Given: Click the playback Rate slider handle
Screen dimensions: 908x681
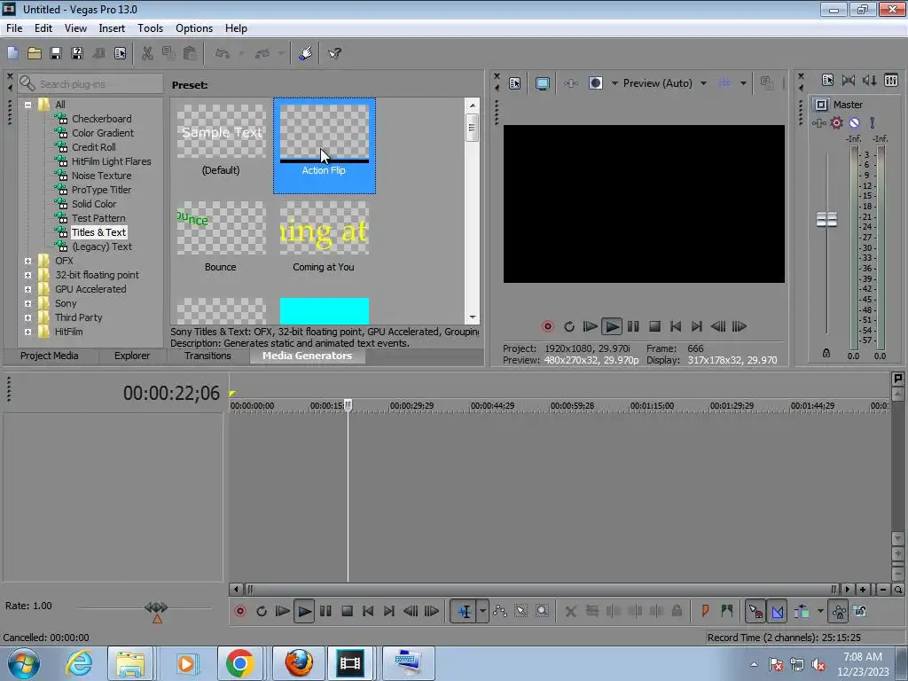Looking at the screenshot, I should [x=156, y=607].
